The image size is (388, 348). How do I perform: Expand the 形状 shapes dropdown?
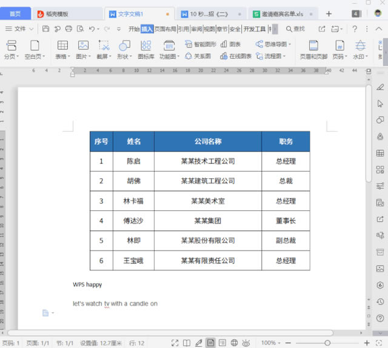pyautogui.click(x=133, y=56)
